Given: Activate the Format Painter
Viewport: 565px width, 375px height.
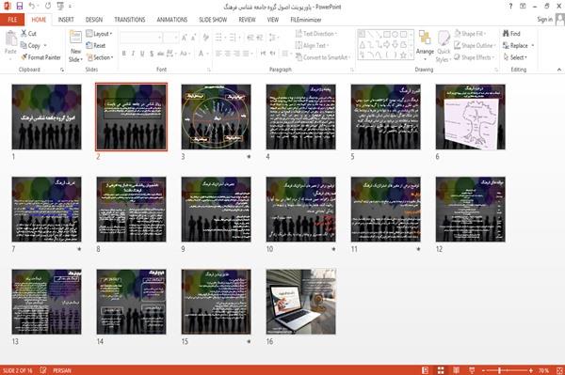Looking at the screenshot, I should 40,57.
